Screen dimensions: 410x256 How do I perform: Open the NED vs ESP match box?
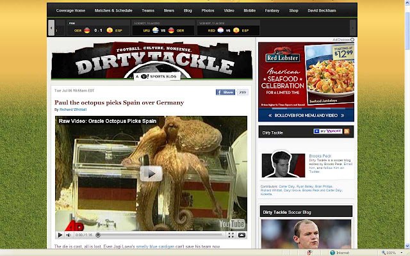228,28
